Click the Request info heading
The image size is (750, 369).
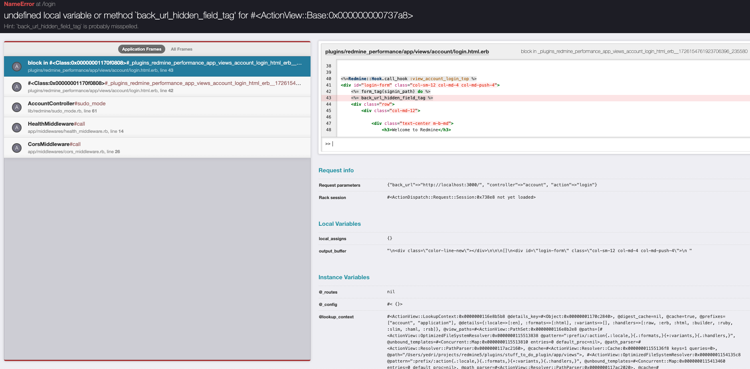pos(336,170)
